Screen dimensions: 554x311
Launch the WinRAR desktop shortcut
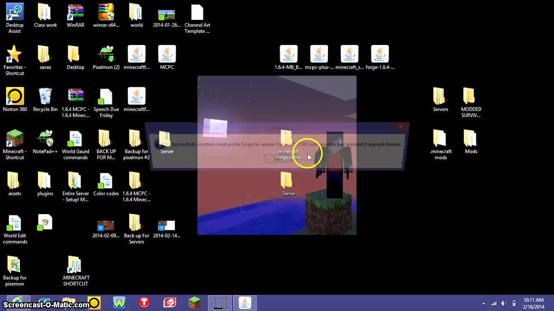[76, 16]
